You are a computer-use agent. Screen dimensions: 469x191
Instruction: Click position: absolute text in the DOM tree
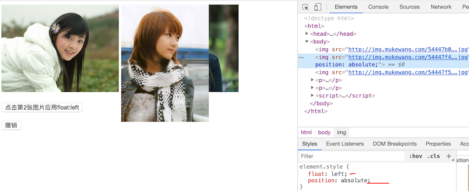[346, 64]
